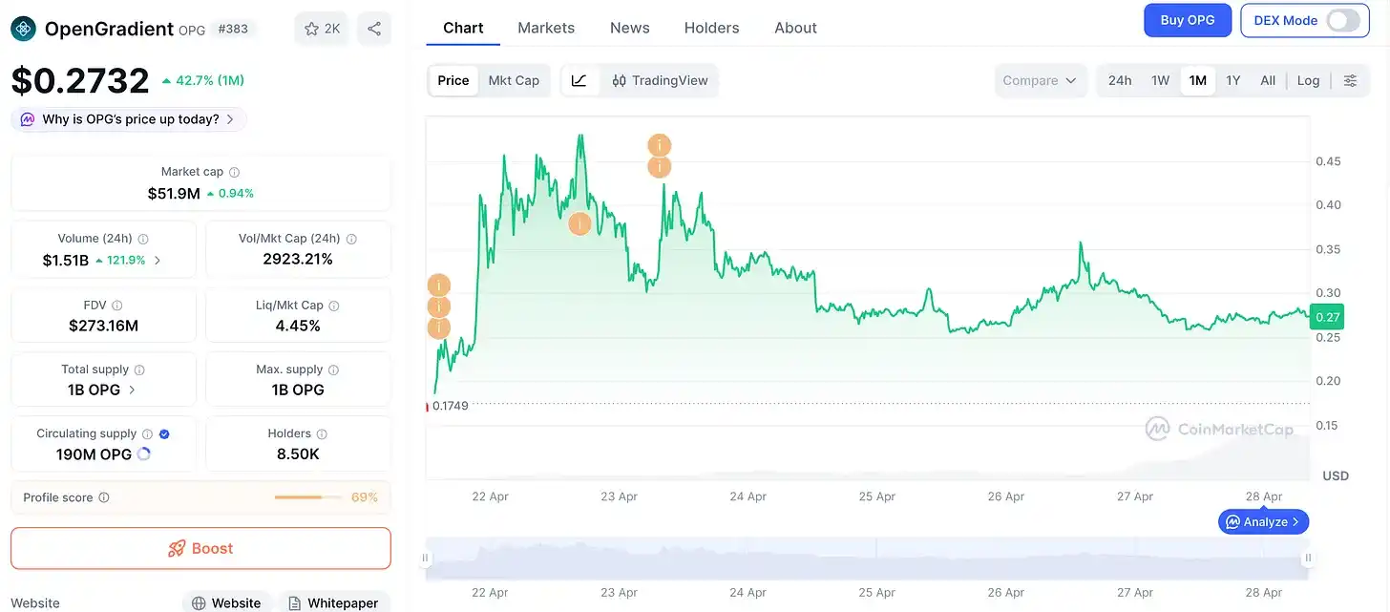Click the FDV info icon
The width and height of the screenshot is (1390, 612).
click(x=117, y=306)
